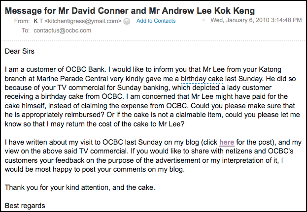Click the Wed, January 6, 2010 timestamp

click(x=256, y=20)
